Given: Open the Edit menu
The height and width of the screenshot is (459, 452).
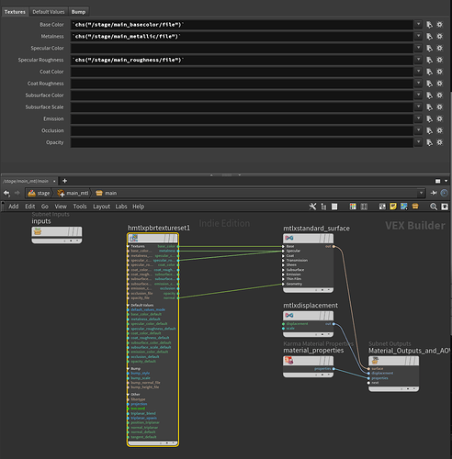Looking at the screenshot, I should coord(30,207).
